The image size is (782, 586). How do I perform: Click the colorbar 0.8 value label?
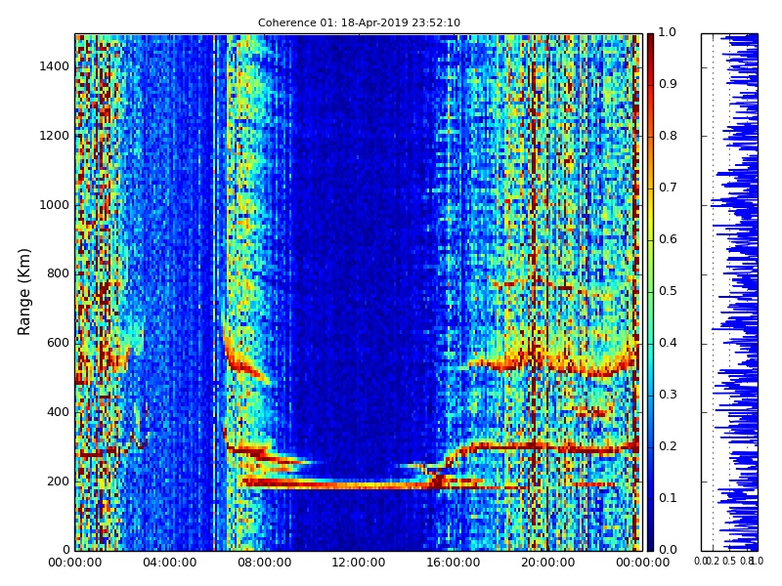pos(668,136)
